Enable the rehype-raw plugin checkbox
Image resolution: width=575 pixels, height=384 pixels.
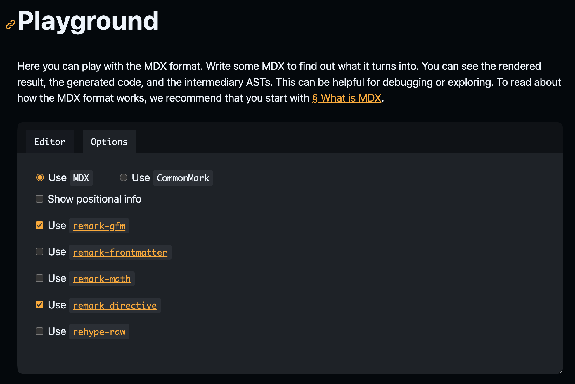pos(39,331)
